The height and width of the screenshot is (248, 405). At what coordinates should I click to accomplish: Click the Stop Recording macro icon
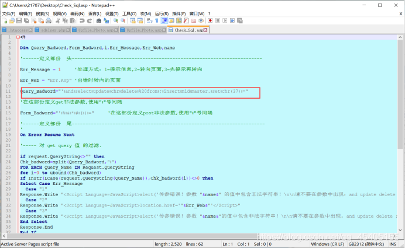[x=218, y=20]
